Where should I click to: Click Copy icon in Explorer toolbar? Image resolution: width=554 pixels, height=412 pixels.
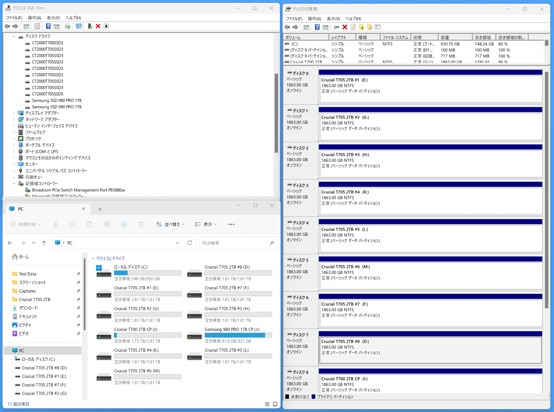(73, 224)
